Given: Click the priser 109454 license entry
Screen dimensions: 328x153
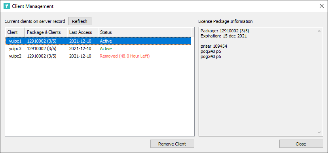Looking at the screenshot, I should tap(214, 46).
